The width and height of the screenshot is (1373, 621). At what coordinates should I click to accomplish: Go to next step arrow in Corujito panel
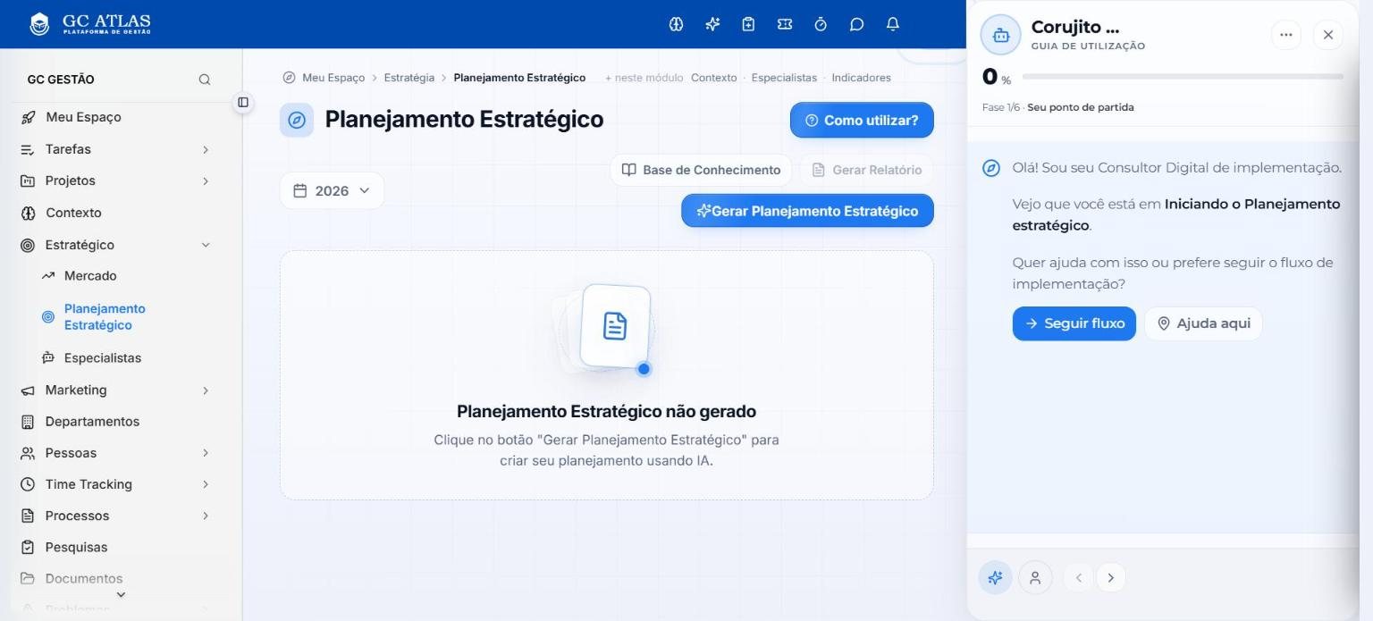[x=1110, y=577]
